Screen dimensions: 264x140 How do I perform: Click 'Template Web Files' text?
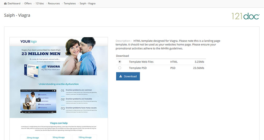click(141, 62)
